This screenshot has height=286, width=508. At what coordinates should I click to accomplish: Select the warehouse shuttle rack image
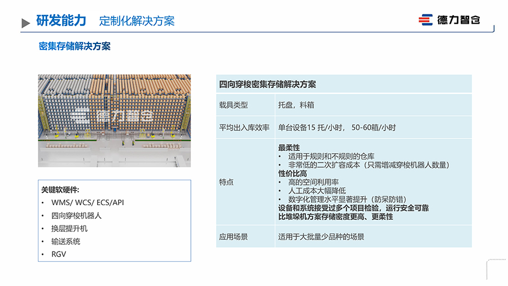114,120
